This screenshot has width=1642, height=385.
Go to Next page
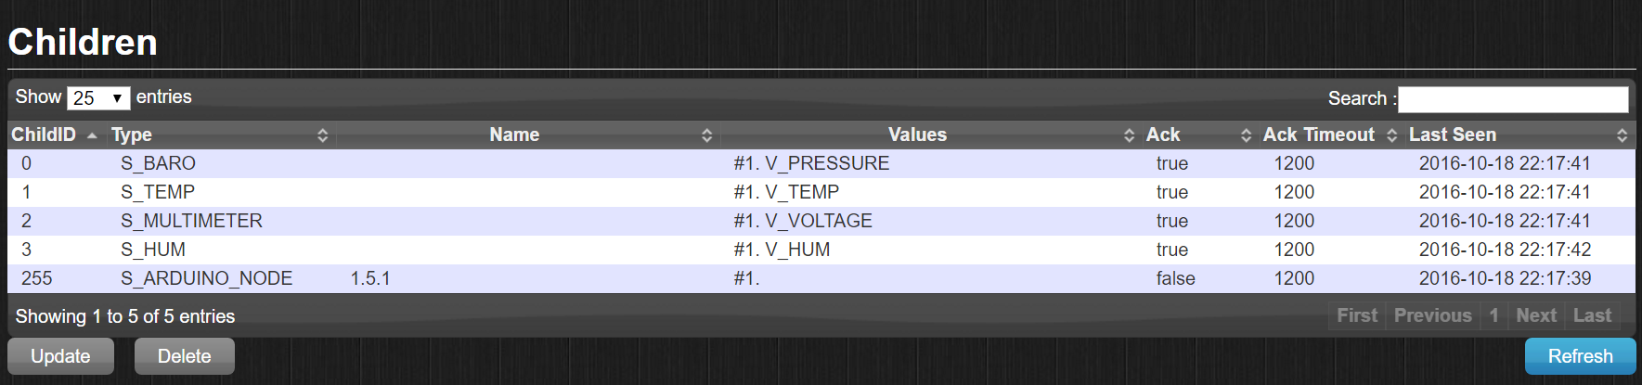(x=1536, y=315)
